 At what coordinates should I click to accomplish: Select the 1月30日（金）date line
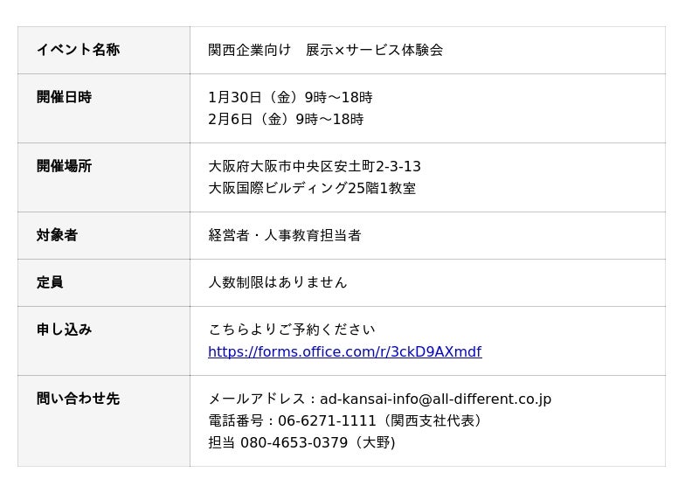pyautogui.click(x=290, y=97)
